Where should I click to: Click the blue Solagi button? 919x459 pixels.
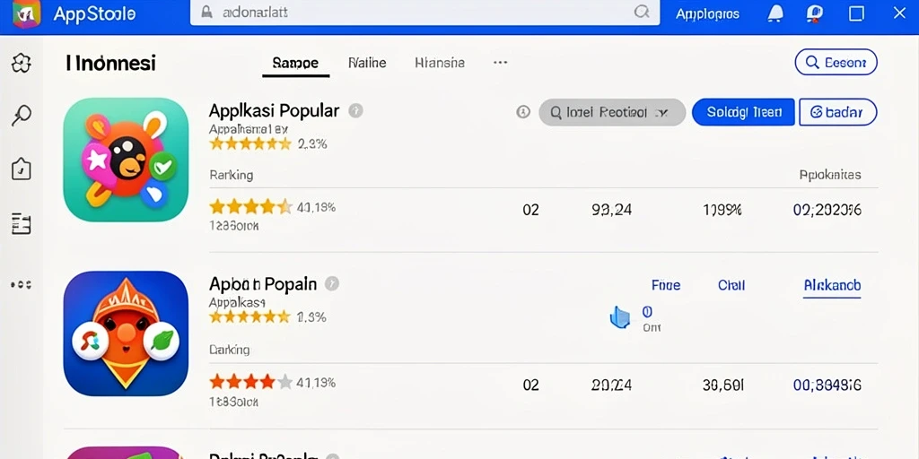pyautogui.click(x=743, y=112)
